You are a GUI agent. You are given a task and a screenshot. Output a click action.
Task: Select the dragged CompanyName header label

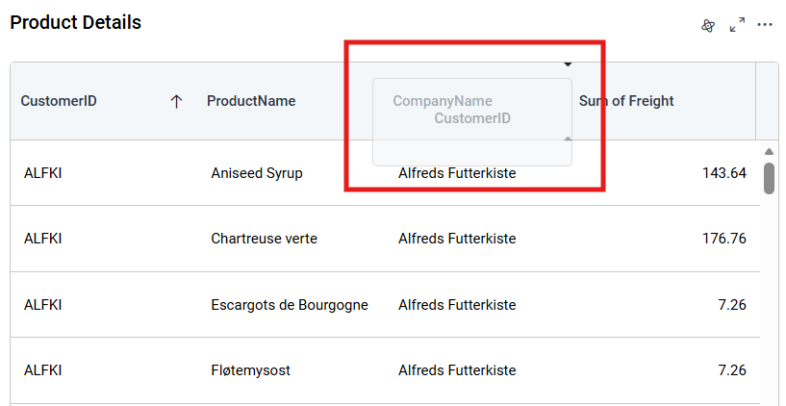coord(443,101)
